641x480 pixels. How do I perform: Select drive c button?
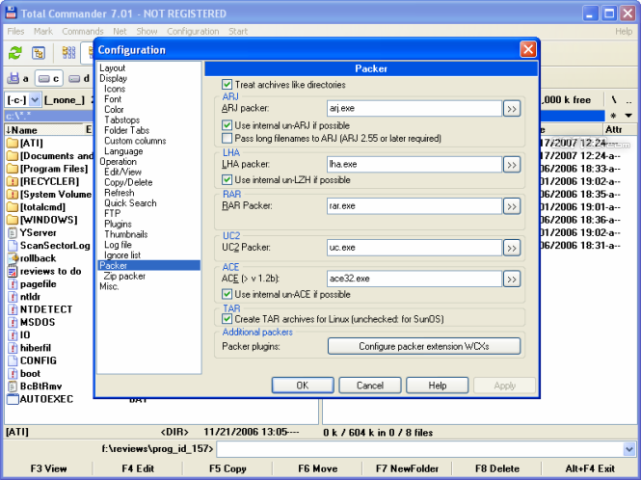[49, 78]
